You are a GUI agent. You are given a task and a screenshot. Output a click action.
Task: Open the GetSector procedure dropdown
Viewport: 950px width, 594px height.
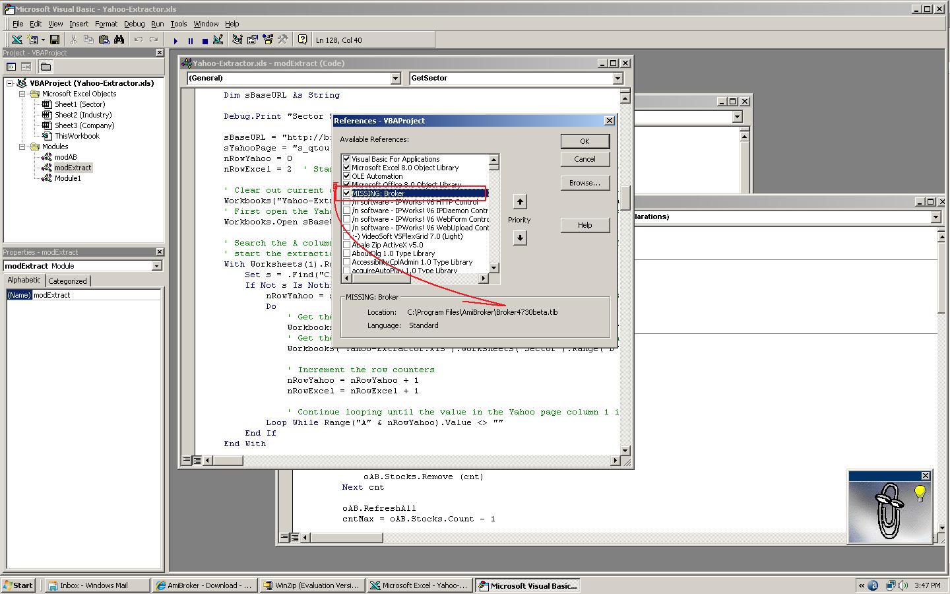617,79
